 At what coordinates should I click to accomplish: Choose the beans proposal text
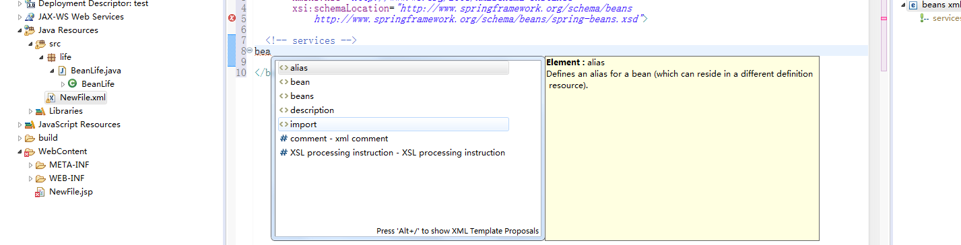point(302,96)
